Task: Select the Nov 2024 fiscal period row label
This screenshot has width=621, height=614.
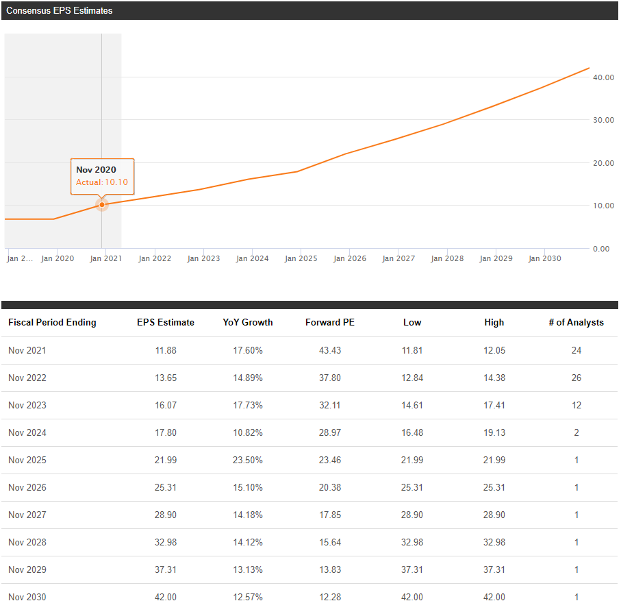Action: (27, 432)
